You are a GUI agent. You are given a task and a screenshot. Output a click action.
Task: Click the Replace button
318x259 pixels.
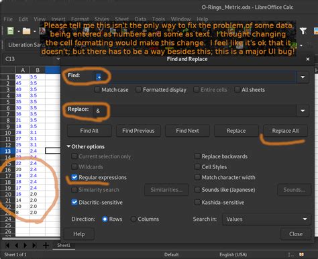coord(236,131)
